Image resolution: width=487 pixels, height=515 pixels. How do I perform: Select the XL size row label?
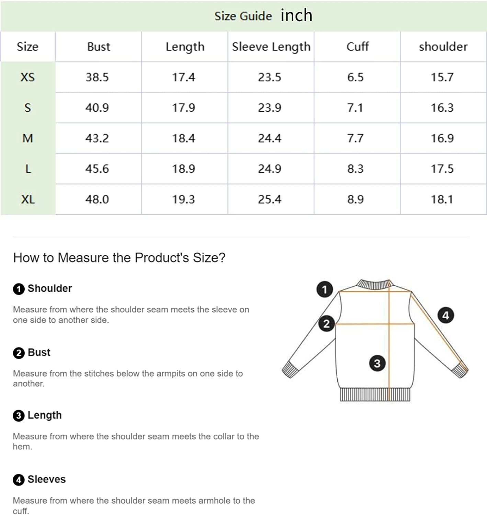[x=28, y=199]
